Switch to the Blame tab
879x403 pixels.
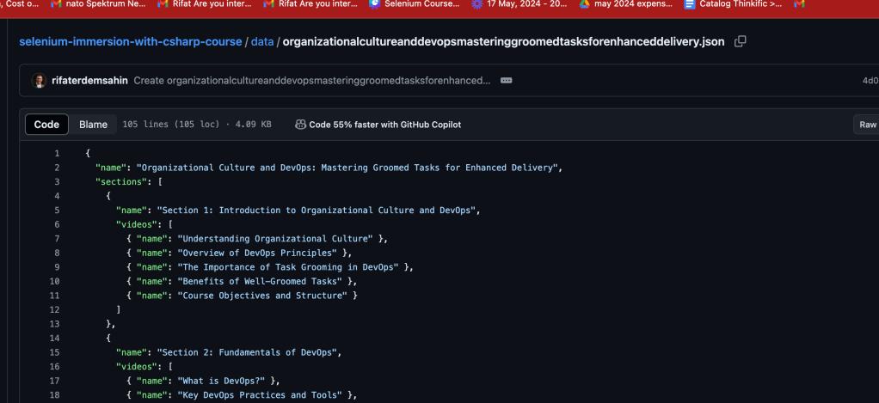click(93, 125)
